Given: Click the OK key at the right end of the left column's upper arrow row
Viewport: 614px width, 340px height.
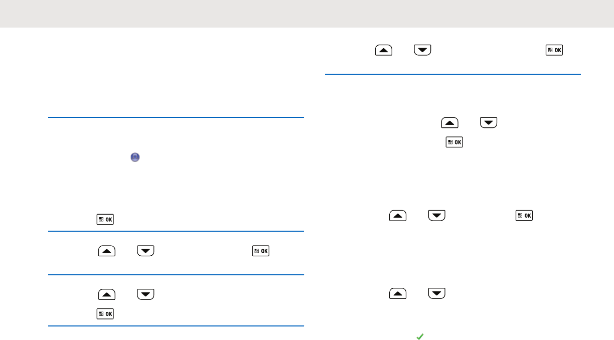Looking at the screenshot, I should 260,251.
